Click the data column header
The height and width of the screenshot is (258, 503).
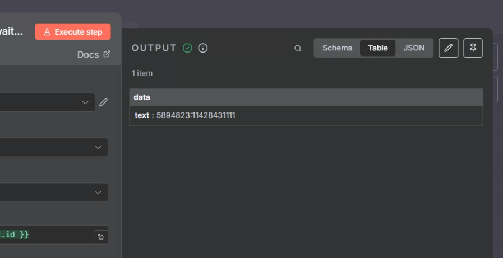point(142,97)
